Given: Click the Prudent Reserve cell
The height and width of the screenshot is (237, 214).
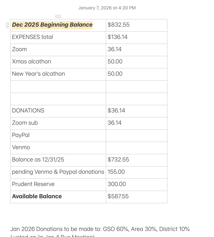Looking at the screenshot, I should [x=33, y=184].
